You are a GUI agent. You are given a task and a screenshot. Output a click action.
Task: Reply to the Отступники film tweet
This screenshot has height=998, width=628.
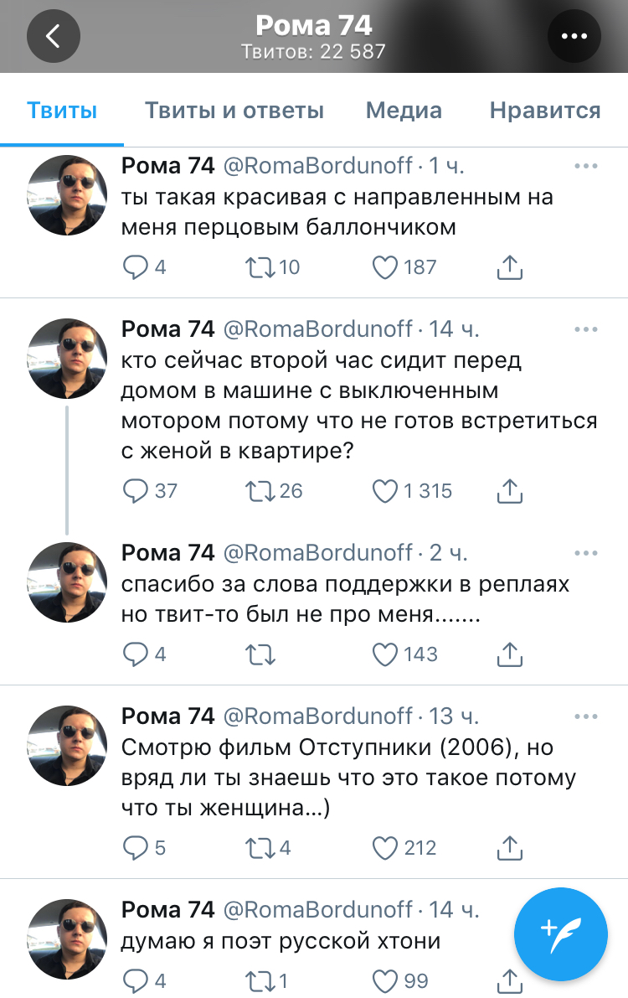click(x=136, y=848)
